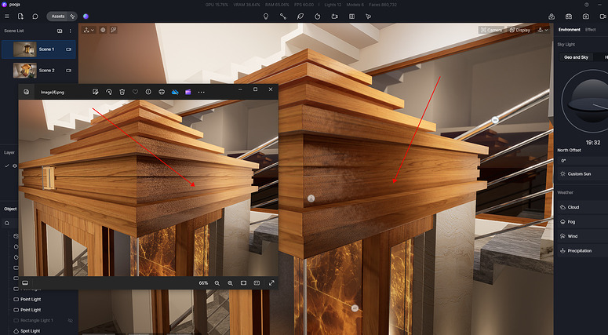The width and height of the screenshot is (608, 335).
Task: Rotate the image in Photos window
Action: pos(109,92)
